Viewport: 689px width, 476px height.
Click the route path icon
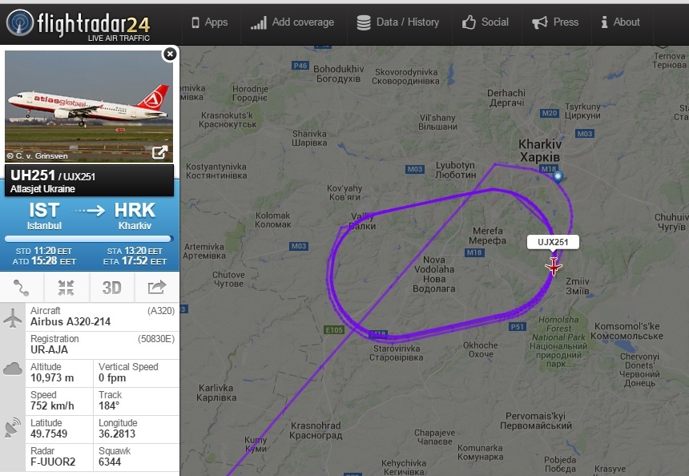pos(21,288)
